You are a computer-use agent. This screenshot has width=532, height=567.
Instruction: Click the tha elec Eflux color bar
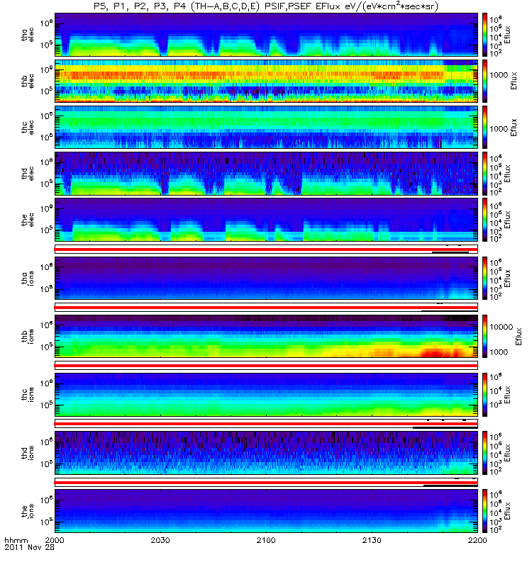484,35
